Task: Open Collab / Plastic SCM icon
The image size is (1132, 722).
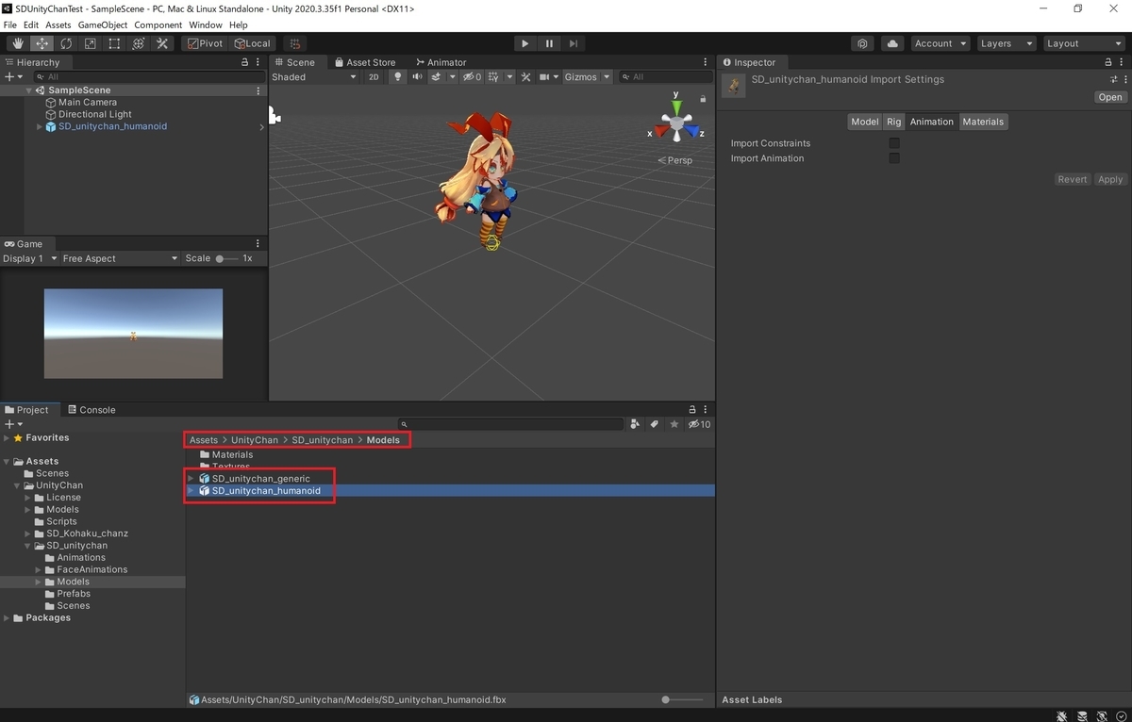Action: coord(863,43)
